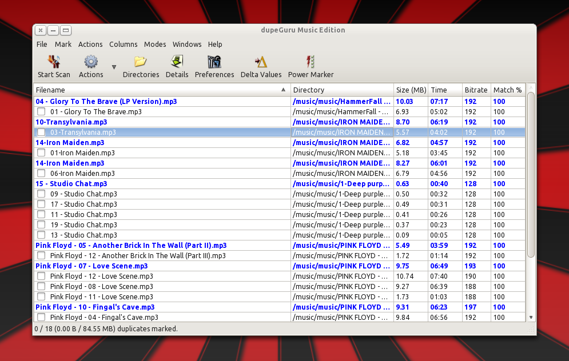
Task: Open the Columns menu
Action: click(124, 44)
